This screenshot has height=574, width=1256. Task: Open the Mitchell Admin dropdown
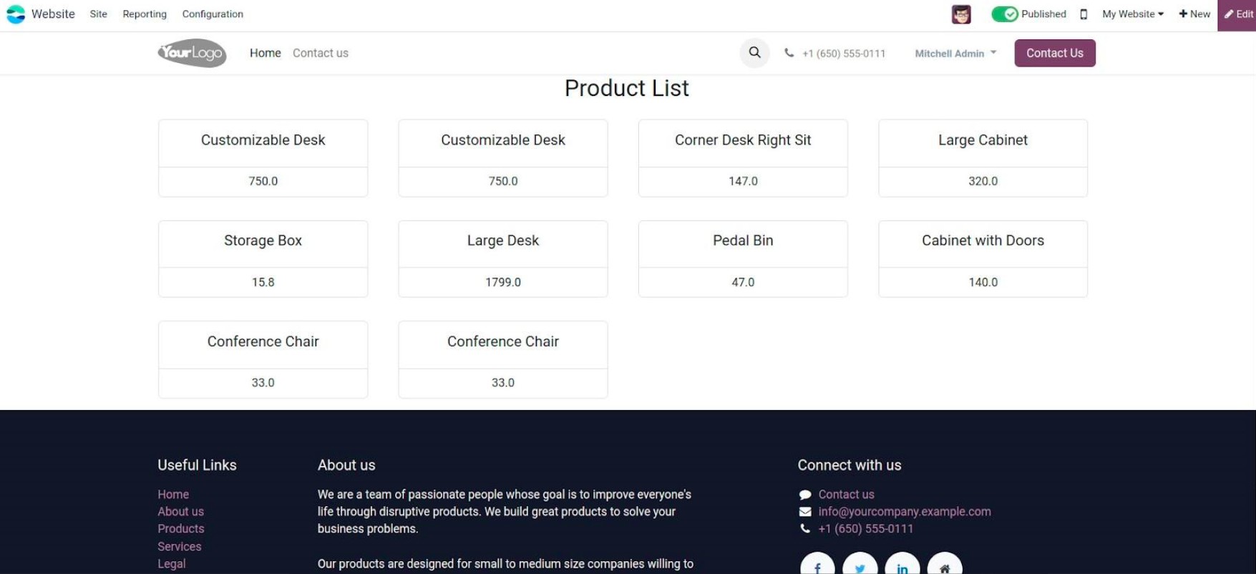point(955,53)
